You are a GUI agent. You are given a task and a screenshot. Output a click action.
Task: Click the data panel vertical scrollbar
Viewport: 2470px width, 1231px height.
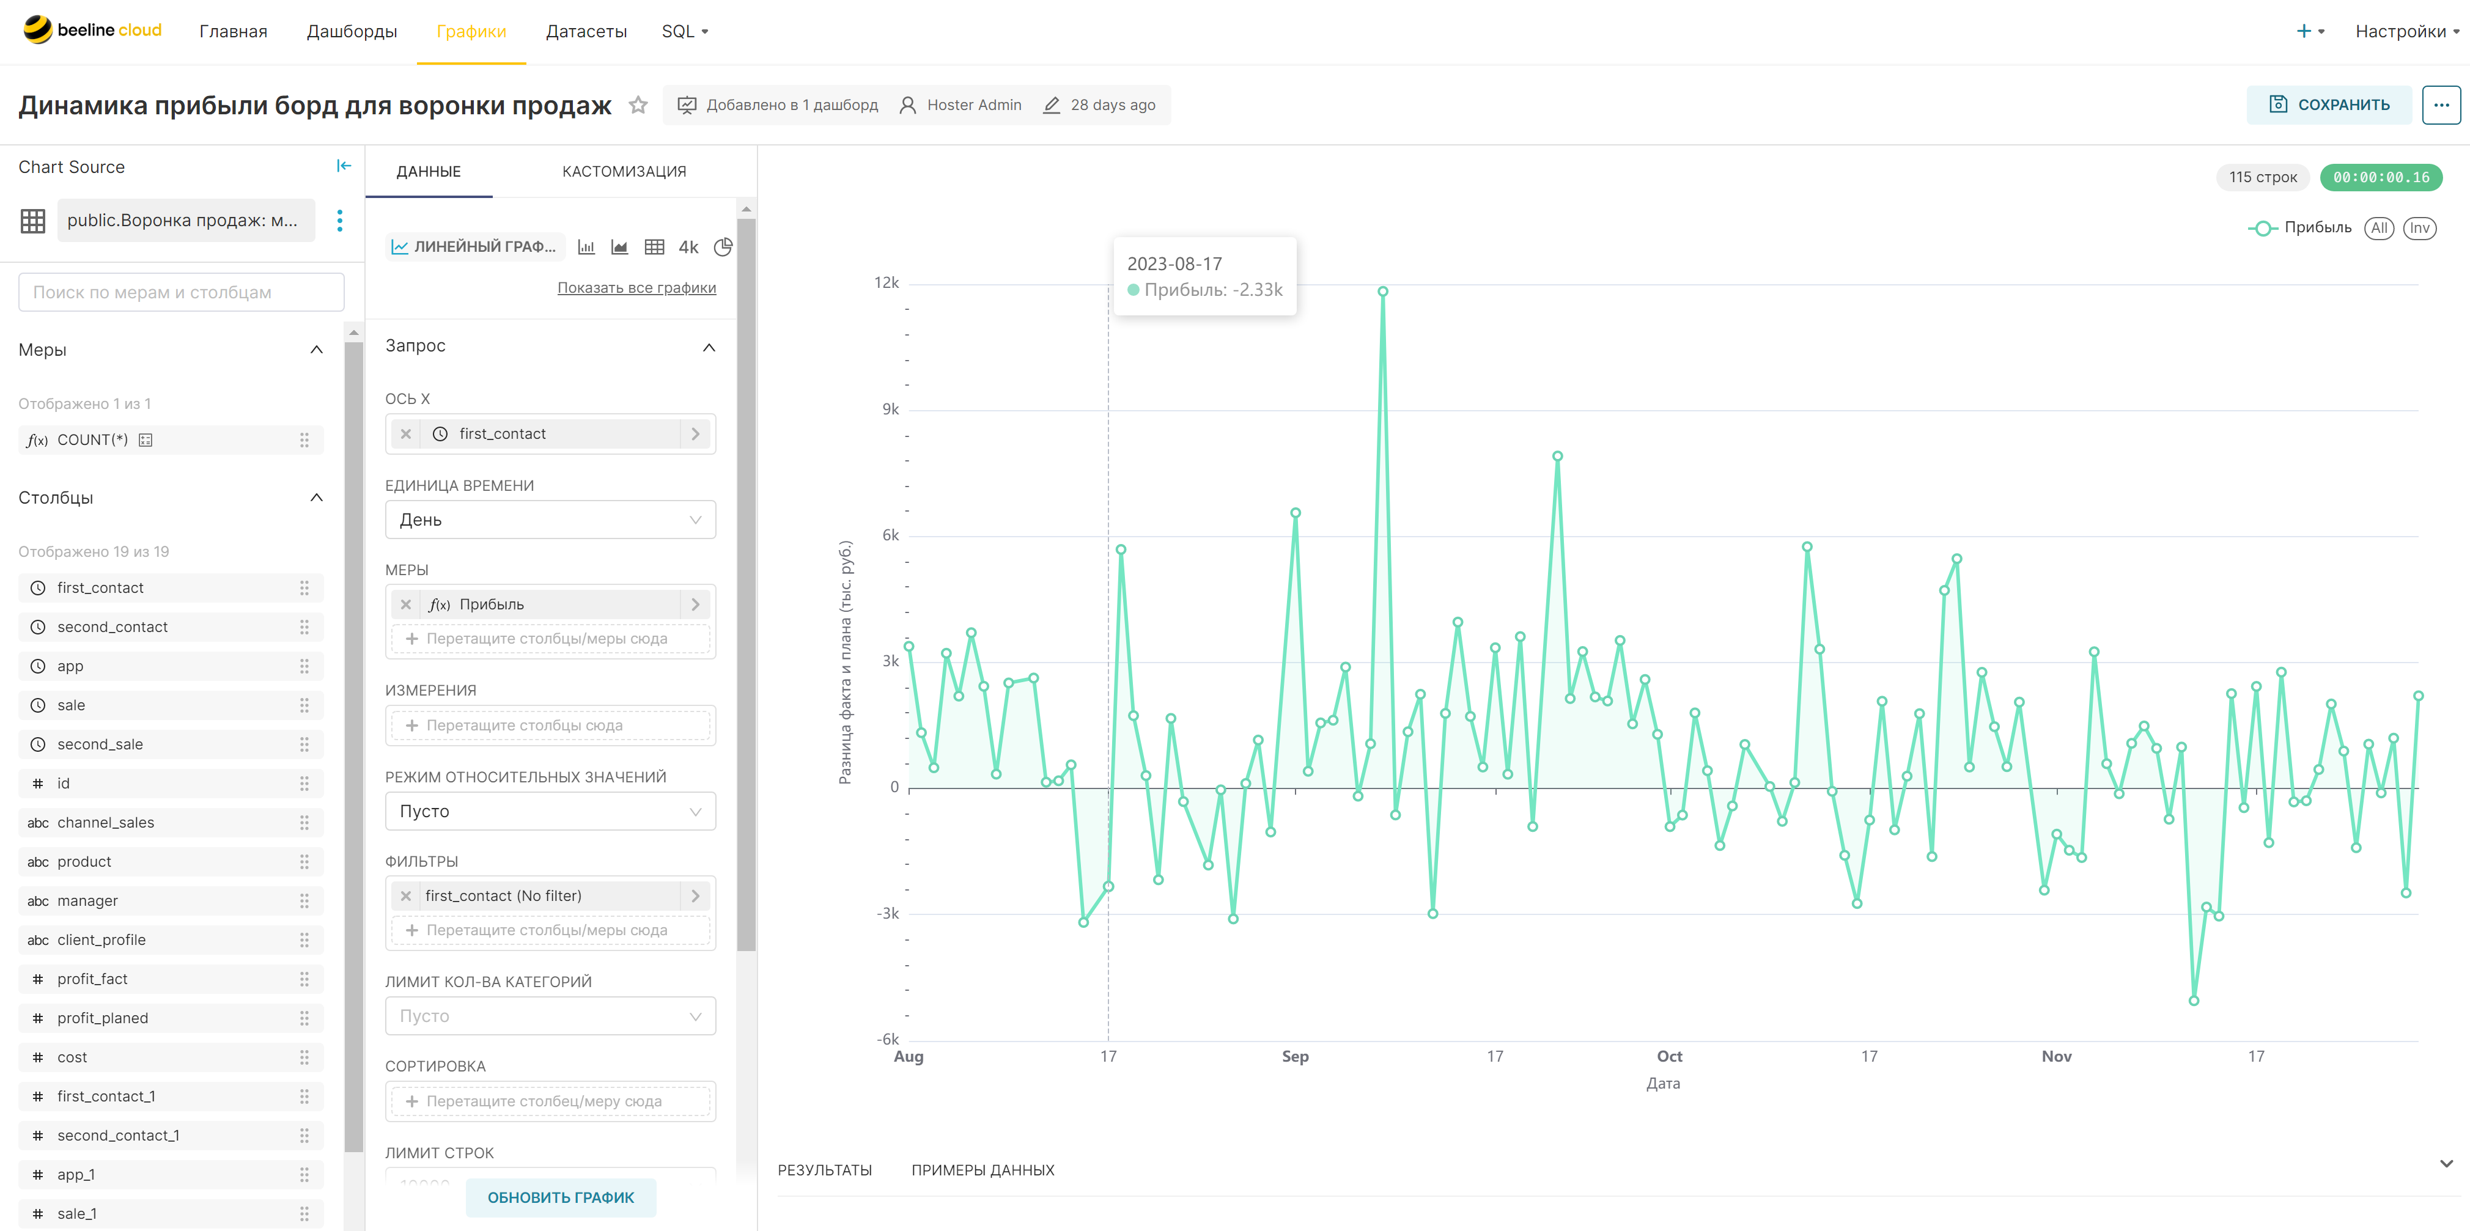(746, 585)
